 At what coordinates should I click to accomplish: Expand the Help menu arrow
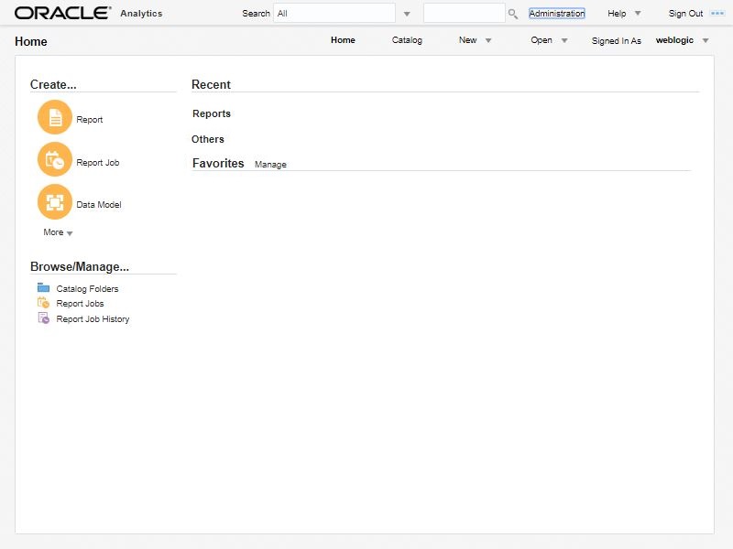point(638,14)
